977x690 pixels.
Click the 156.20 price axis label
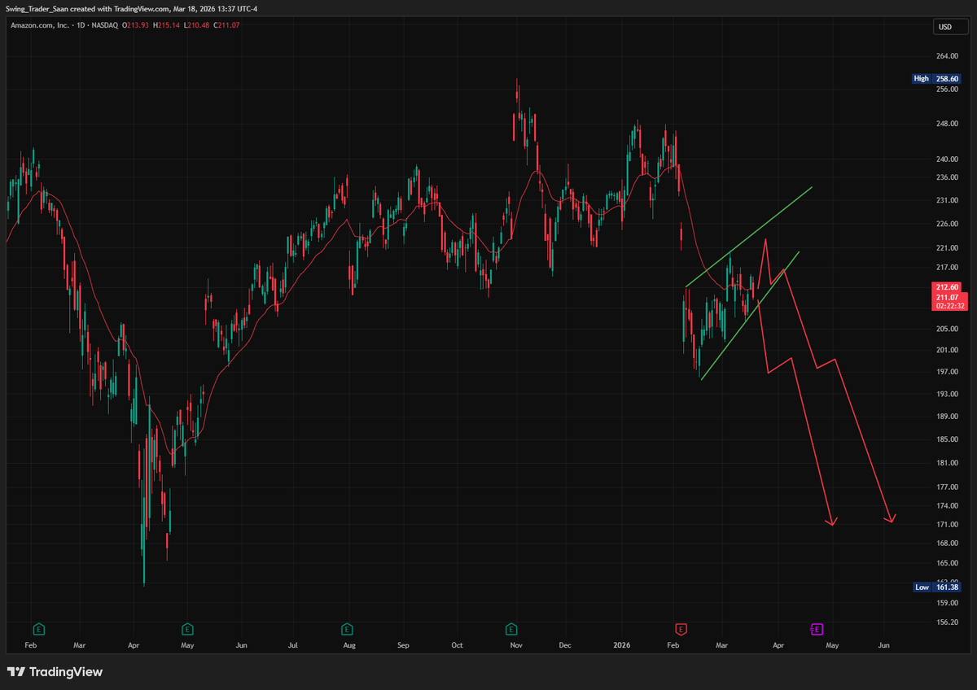pyautogui.click(x=947, y=622)
